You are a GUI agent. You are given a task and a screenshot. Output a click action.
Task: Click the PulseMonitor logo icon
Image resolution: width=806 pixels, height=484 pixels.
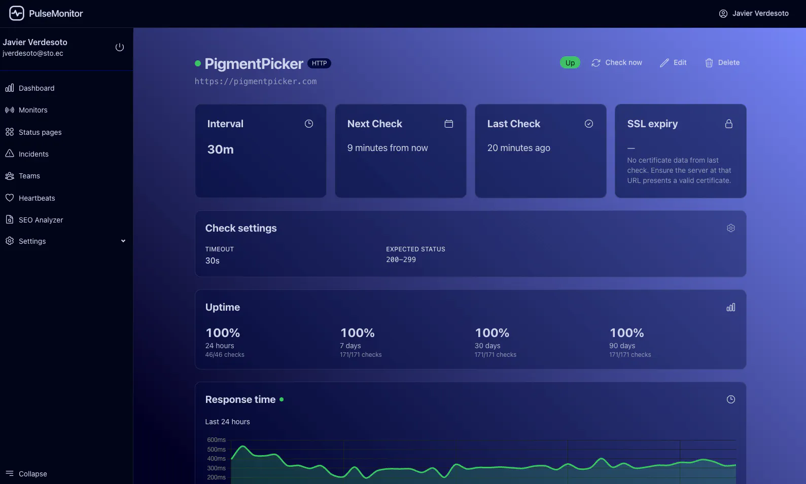[17, 13]
